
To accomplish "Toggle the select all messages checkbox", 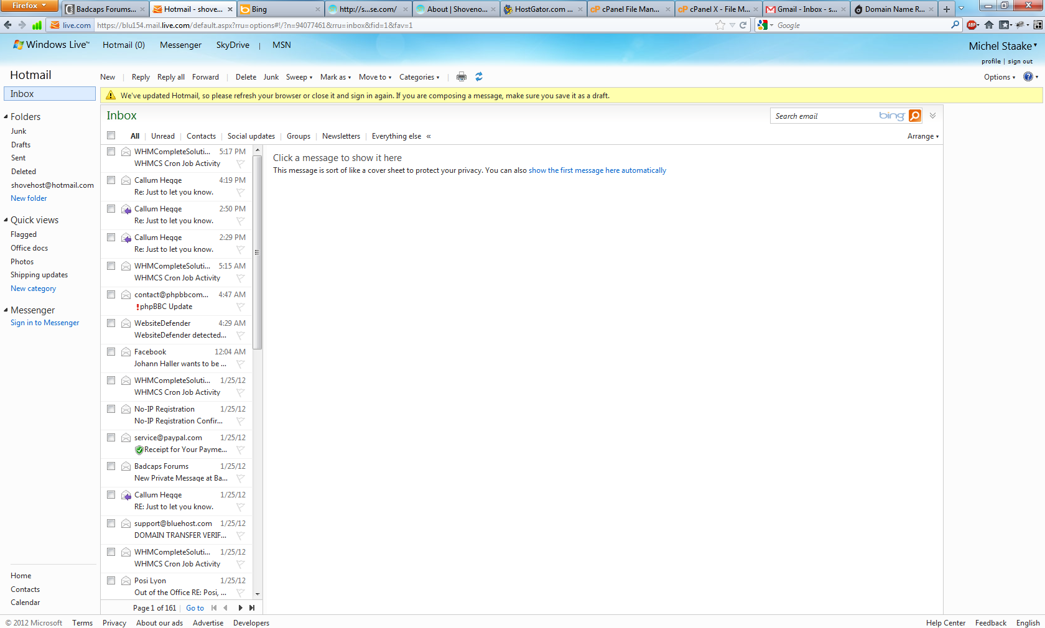I will (x=111, y=136).
